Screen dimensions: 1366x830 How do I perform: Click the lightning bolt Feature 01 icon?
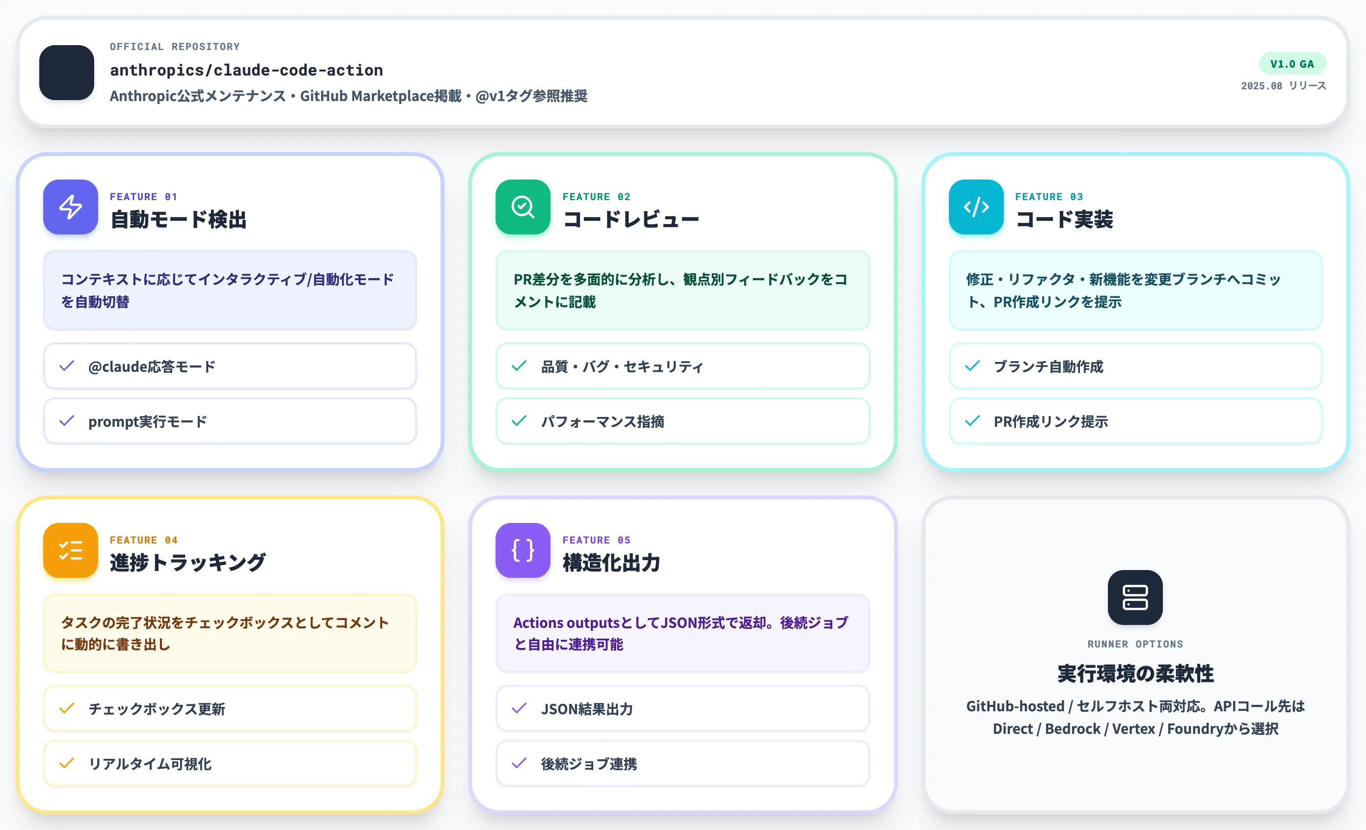point(70,207)
